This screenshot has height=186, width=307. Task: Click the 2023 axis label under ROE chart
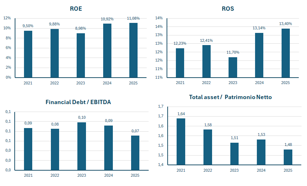[81, 83]
